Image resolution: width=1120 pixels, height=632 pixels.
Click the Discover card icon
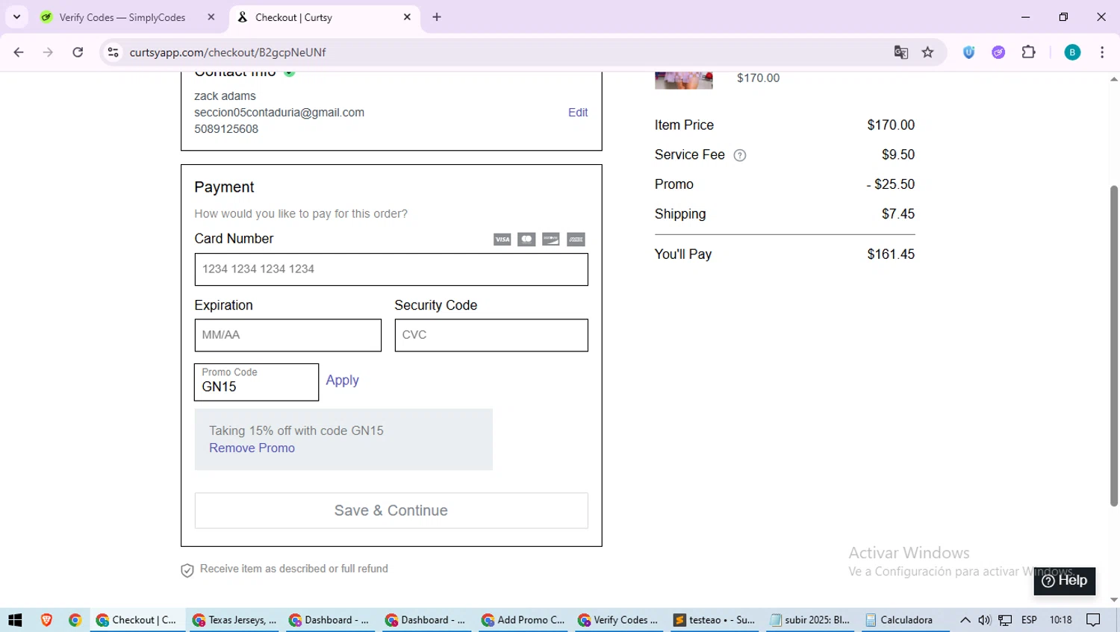551,240
